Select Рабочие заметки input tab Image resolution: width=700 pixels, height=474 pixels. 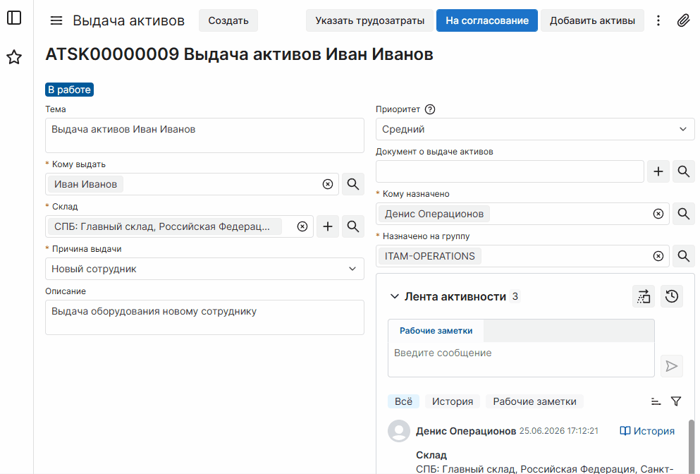(x=436, y=331)
